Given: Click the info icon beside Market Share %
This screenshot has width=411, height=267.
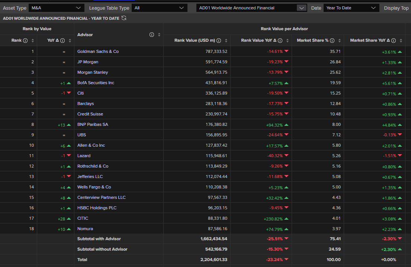Looking at the screenshot, I should click(x=332, y=41).
